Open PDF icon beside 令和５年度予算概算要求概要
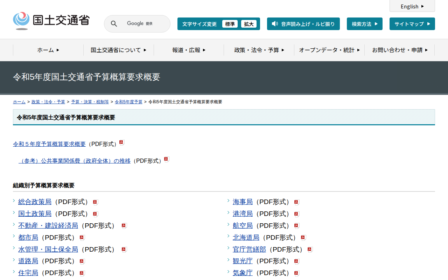 tap(122, 142)
